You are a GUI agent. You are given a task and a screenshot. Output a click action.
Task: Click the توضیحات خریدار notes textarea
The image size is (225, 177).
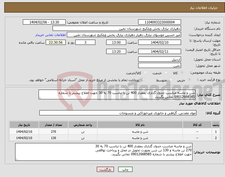pyautogui.click(x=104, y=152)
